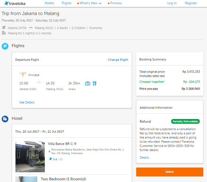Click the Traveloka bird rating icon
Screen dimensions: 207x182
tap(51, 159)
